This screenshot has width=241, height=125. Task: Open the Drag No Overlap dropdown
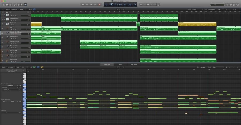[x=212, y=9]
